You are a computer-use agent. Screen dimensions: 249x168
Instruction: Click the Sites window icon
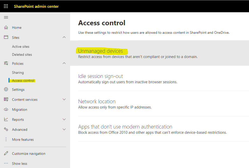coord(6,37)
